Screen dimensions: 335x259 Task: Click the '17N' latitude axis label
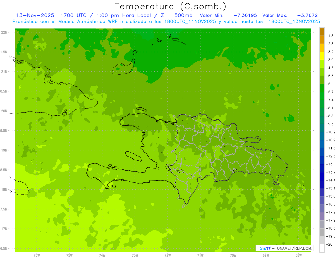tap(4, 229)
